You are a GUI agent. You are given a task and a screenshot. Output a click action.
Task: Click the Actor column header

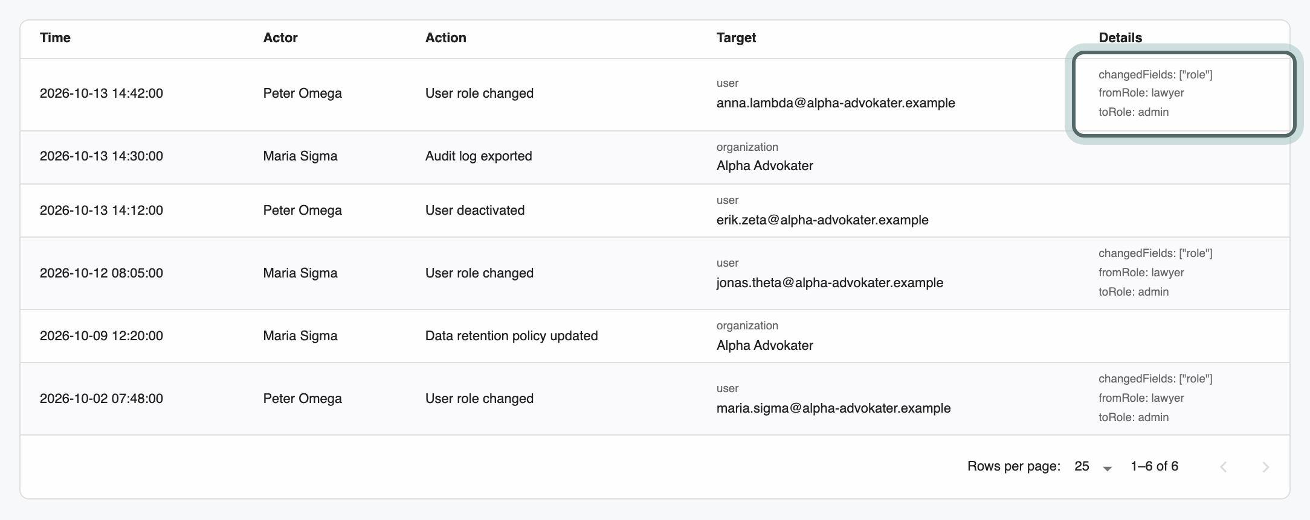coord(280,37)
